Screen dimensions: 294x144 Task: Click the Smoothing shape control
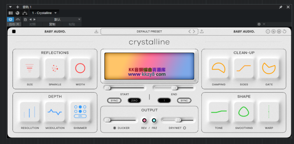[244, 112]
